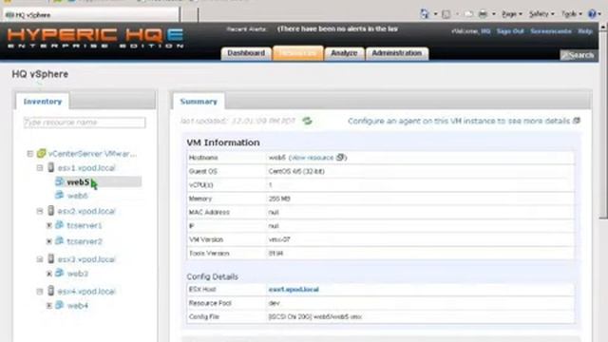Click the esx4 host server icon
608x342 pixels.
tap(50, 291)
